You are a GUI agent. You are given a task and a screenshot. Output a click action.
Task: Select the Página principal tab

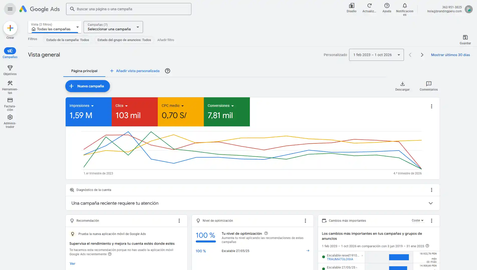click(x=84, y=71)
